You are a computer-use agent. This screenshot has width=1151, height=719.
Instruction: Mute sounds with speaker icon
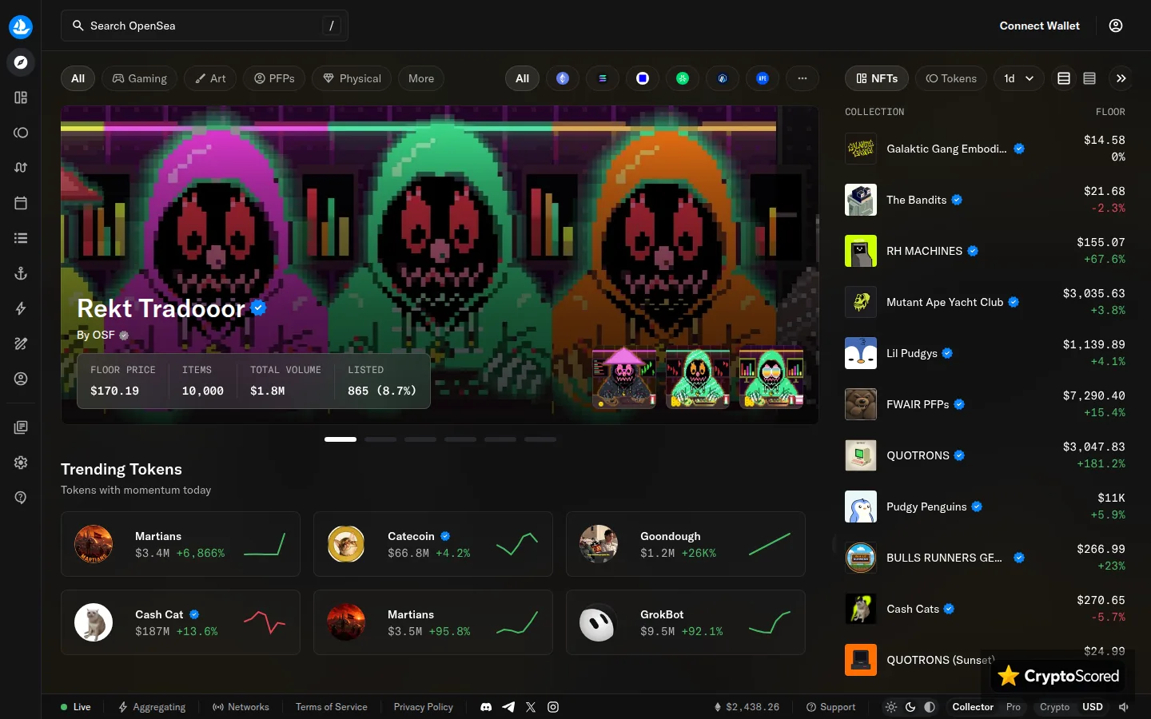1124,707
